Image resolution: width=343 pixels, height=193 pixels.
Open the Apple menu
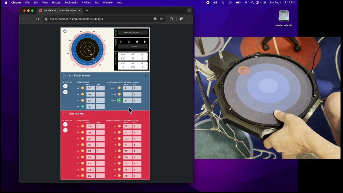point(6,2)
